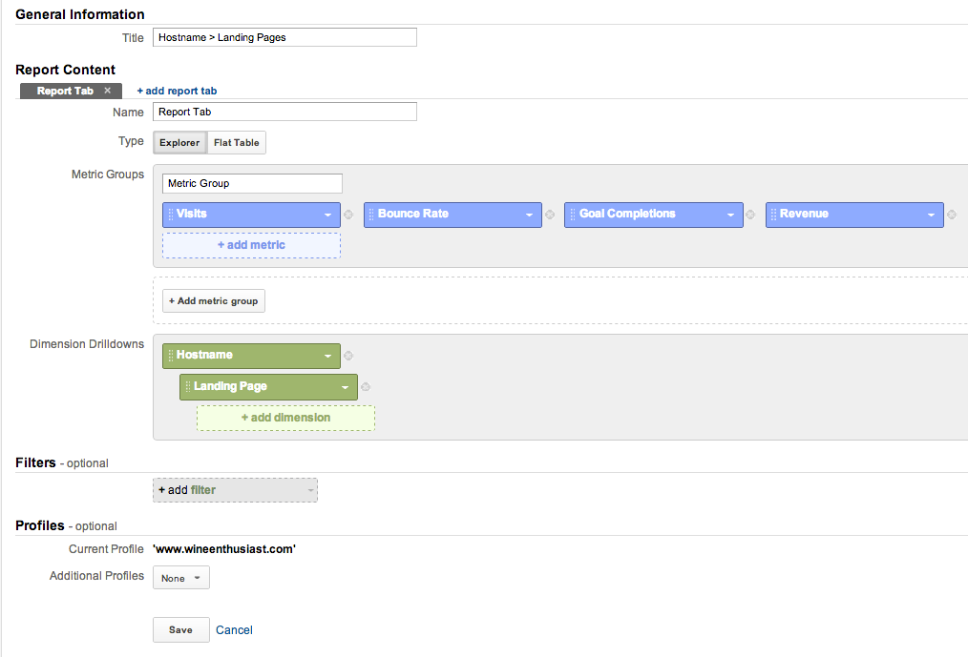
Task: Remove the Hostname dimension via delete icon
Action: 348,356
